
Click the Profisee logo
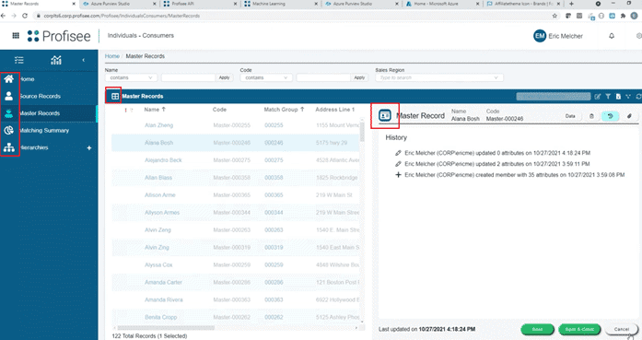[59, 36]
